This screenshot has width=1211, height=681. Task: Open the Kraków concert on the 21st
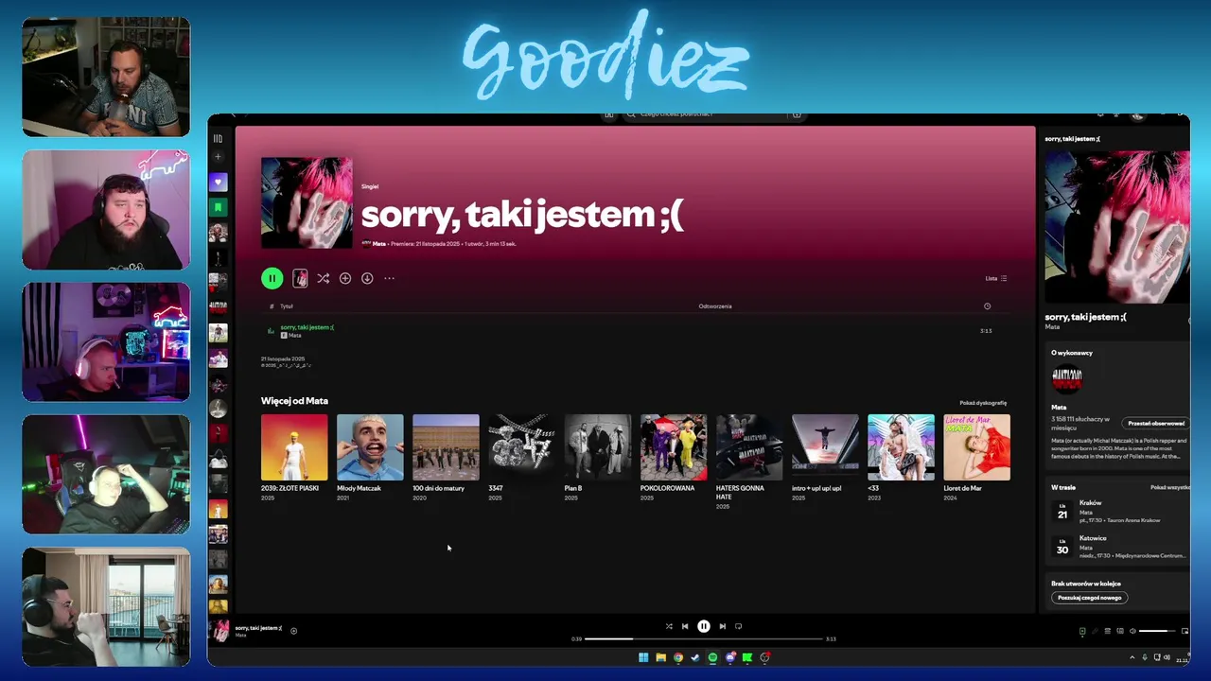click(1120, 512)
